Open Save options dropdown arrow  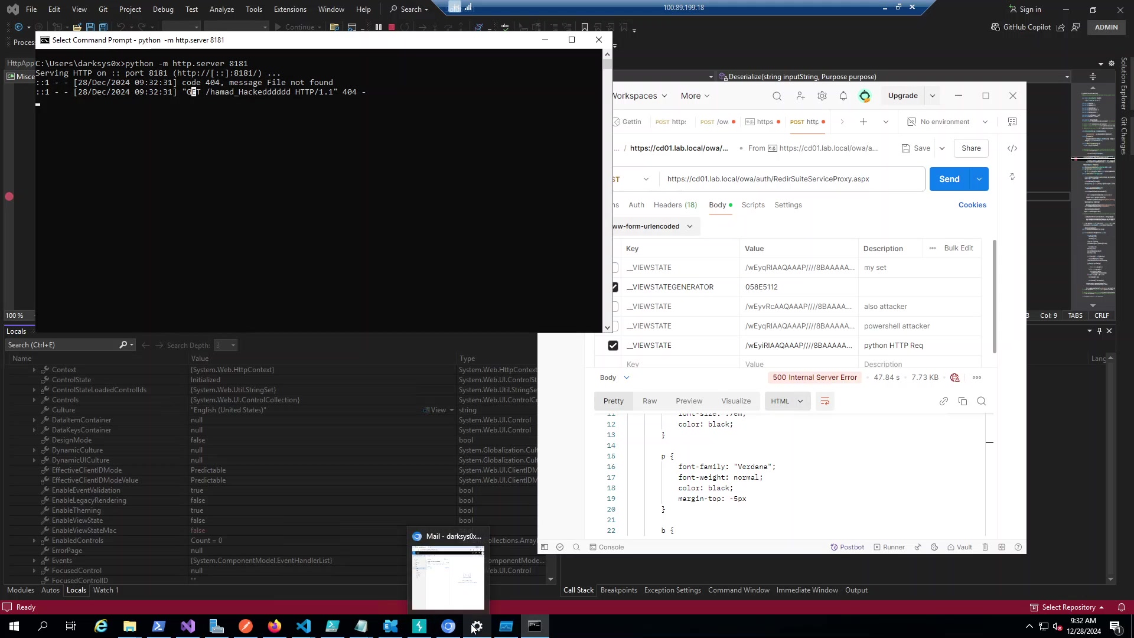[x=942, y=148]
